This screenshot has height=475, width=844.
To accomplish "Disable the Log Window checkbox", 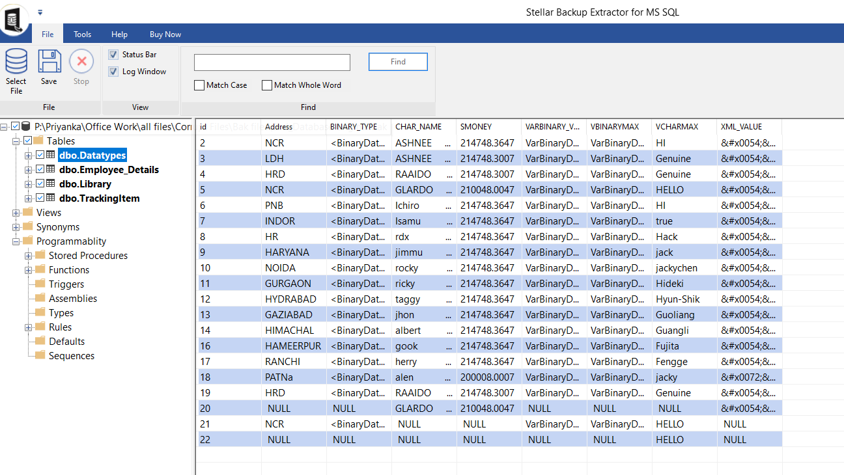I will pyautogui.click(x=113, y=72).
